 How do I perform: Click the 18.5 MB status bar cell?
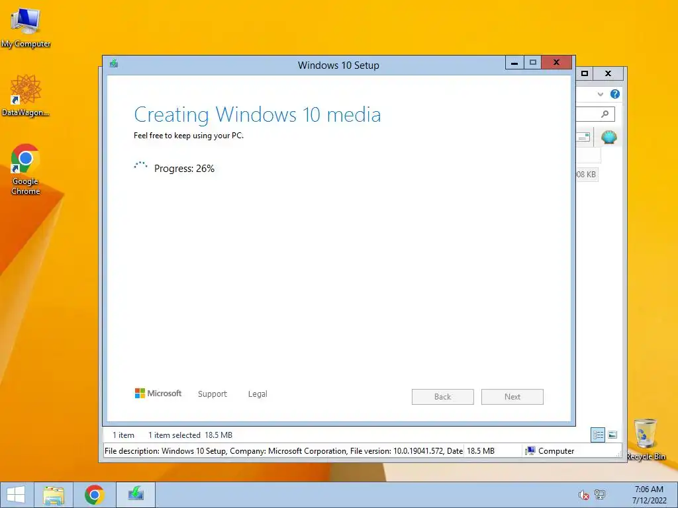481,451
